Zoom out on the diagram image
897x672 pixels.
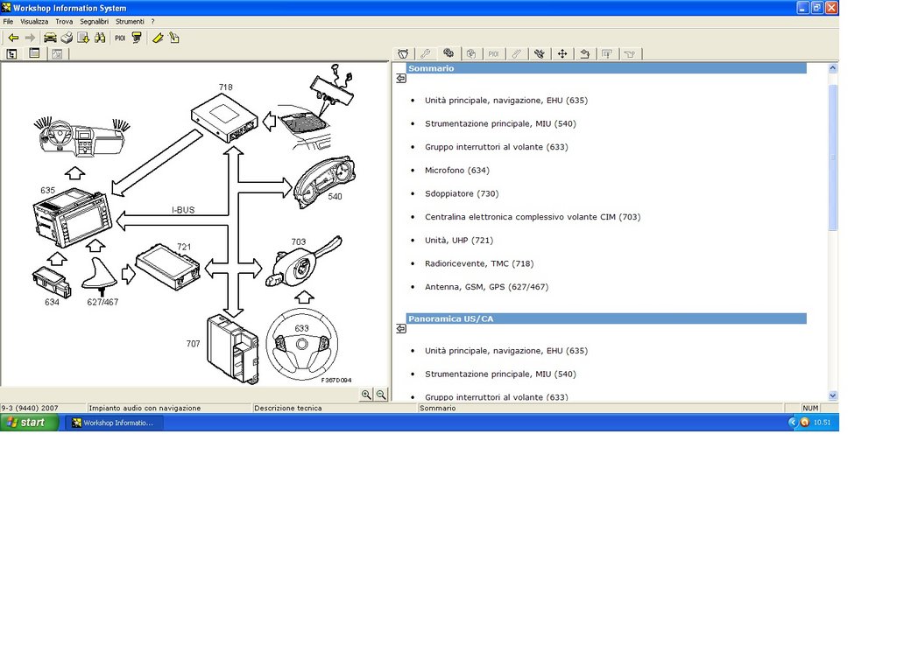coord(381,395)
